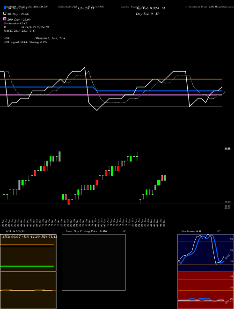Open the MunafaSutra.com link in the header
The image size is (234, 309).
pyautogui.click(x=224, y=7)
